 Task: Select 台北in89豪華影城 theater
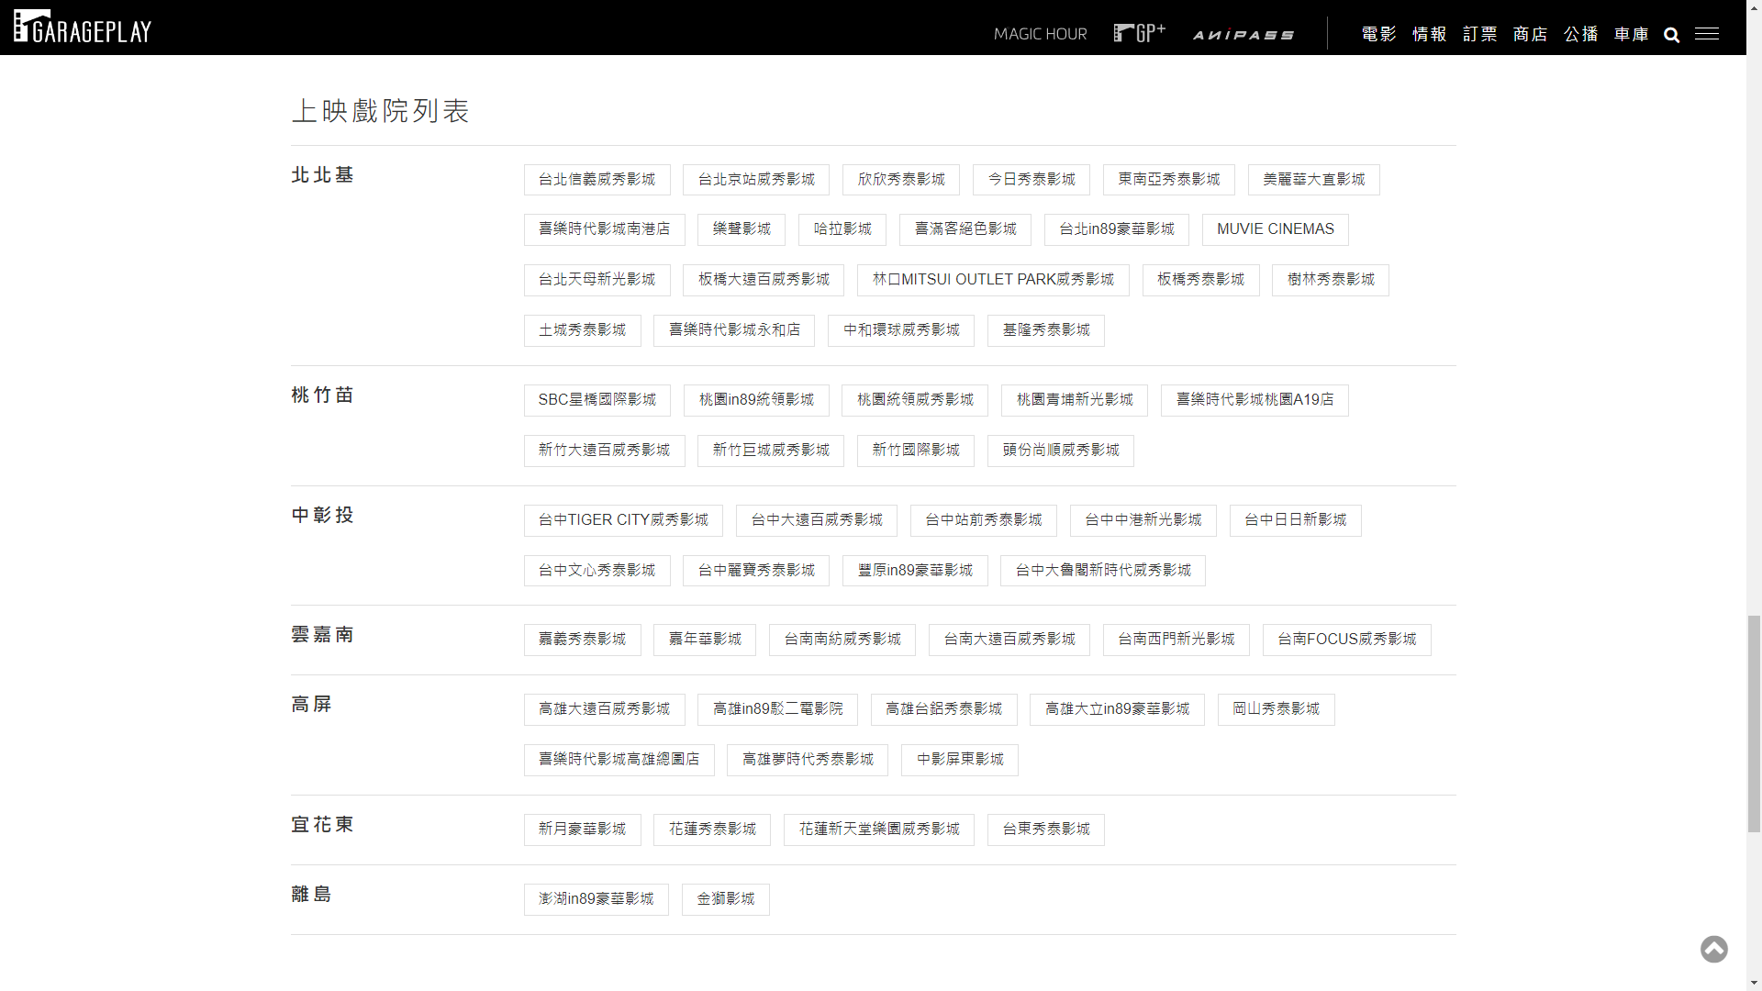tap(1117, 229)
